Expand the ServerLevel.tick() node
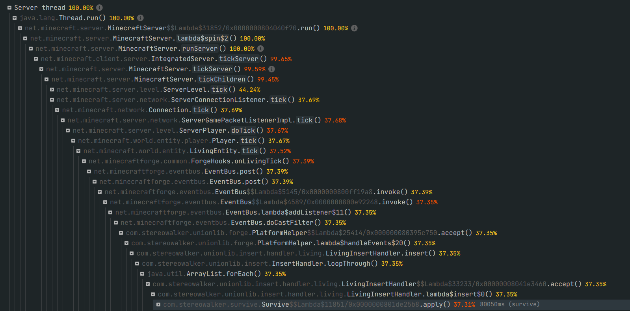630x311 pixels. coord(52,90)
